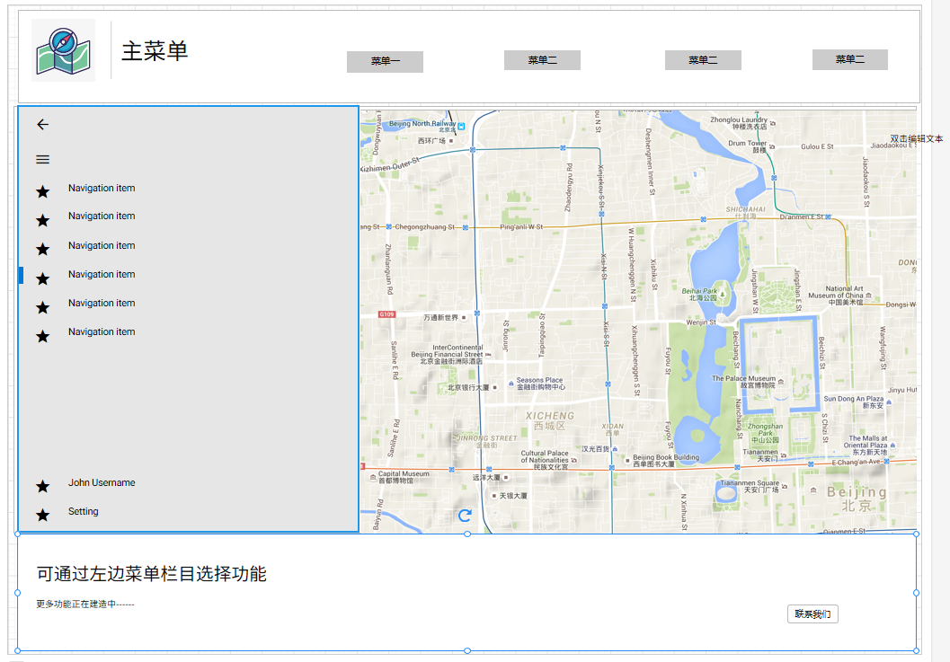Open the John Username entry
Viewport: 950px width, 662px height.
(x=102, y=482)
